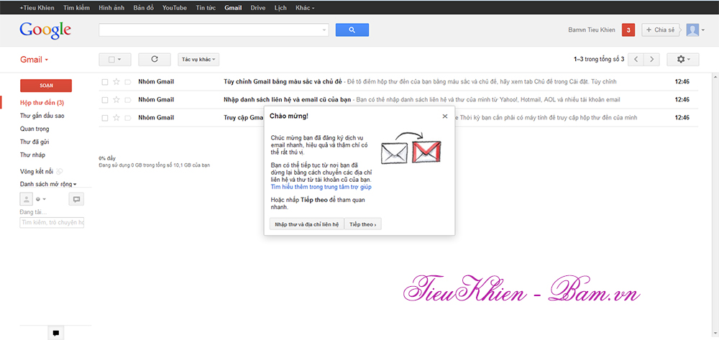Screen dimensions: 719x340
Task: Open Tìm kiếm in top bar
Action: click(x=77, y=8)
